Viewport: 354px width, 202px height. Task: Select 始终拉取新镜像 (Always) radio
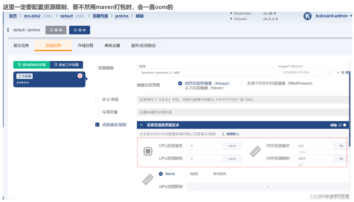point(180,83)
